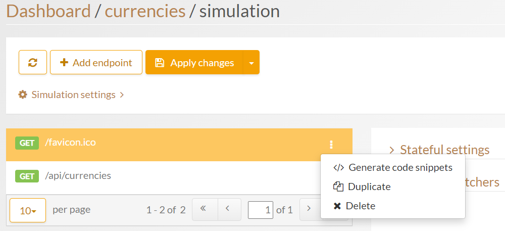Select Duplicate from the context menu
Screen dimensions: 505x231
tap(369, 187)
